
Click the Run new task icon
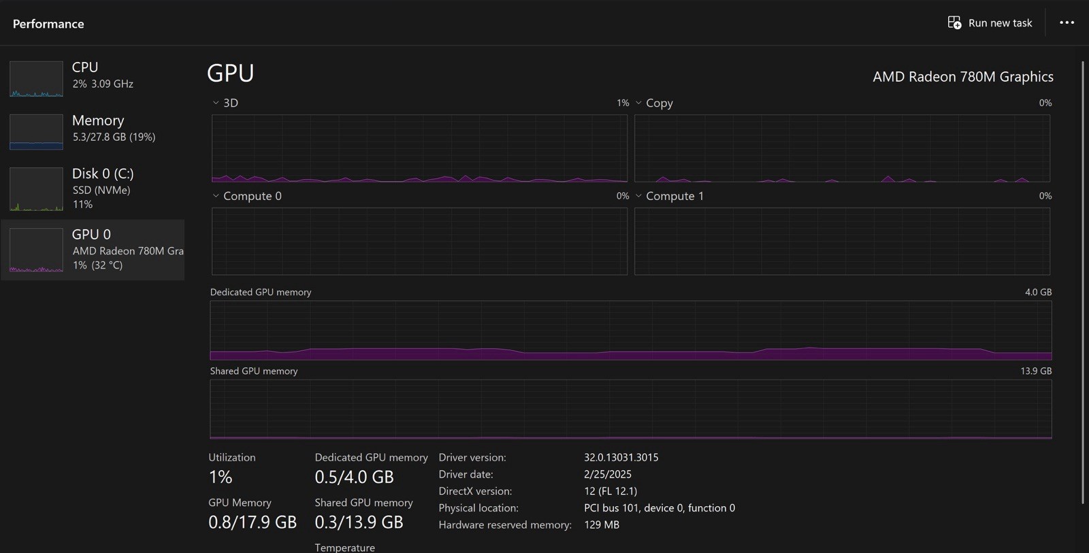[x=954, y=23]
